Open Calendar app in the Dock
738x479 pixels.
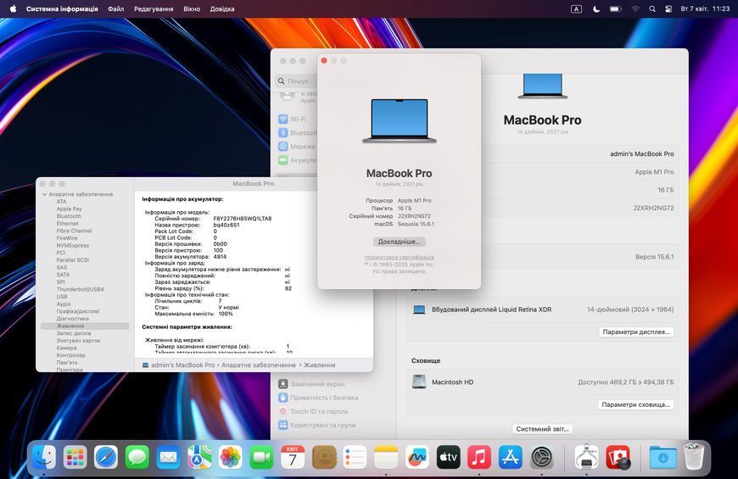pyautogui.click(x=293, y=457)
